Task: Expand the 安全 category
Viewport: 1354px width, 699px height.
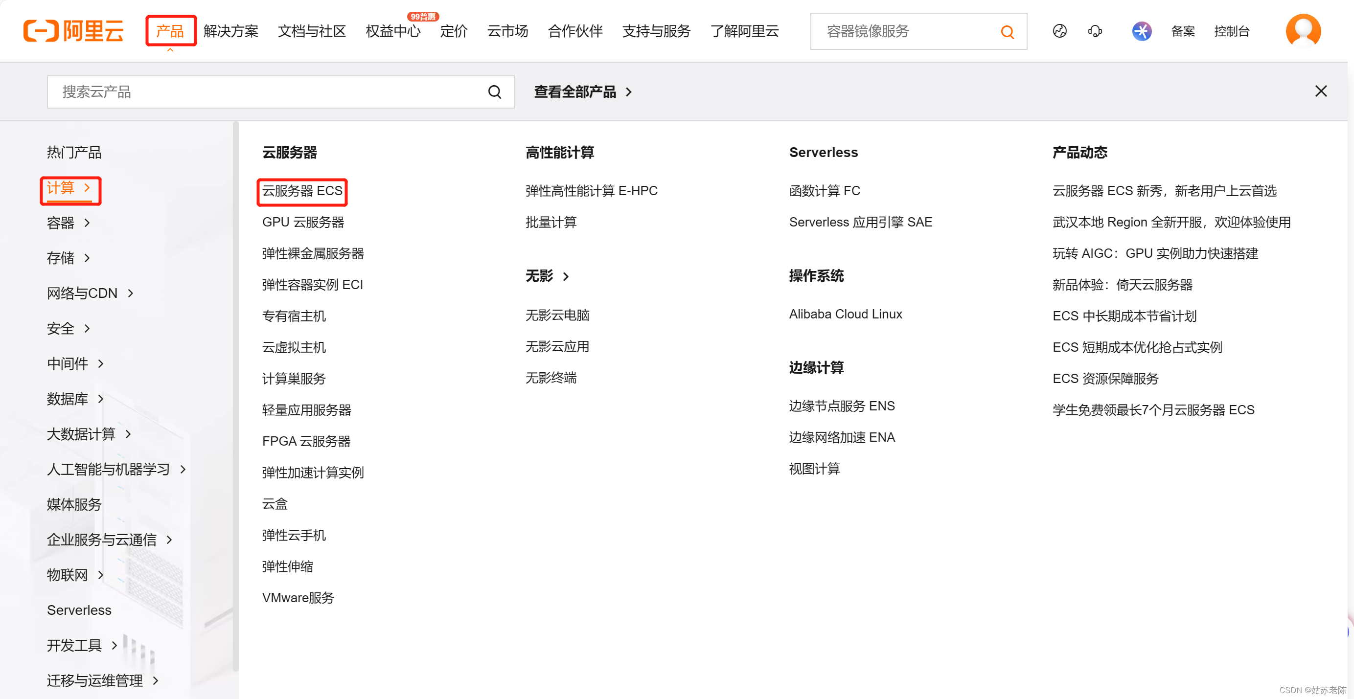Action: 69,329
